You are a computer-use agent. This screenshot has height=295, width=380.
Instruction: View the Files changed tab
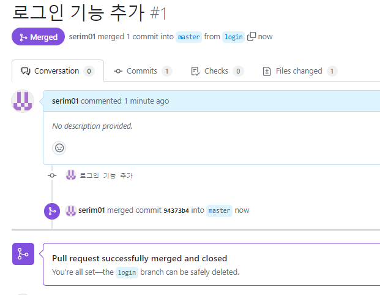pyautogui.click(x=300, y=71)
